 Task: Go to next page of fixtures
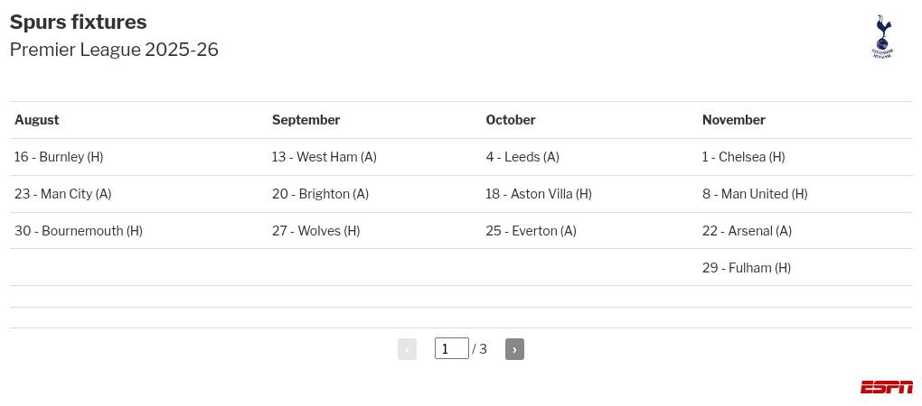pyautogui.click(x=514, y=349)
